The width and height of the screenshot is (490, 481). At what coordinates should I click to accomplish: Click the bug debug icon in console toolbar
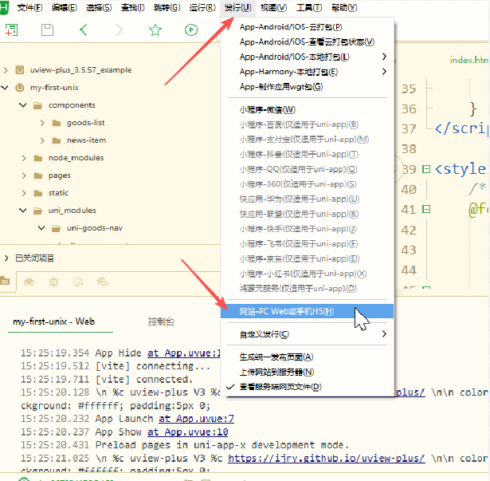click(53, 282)
